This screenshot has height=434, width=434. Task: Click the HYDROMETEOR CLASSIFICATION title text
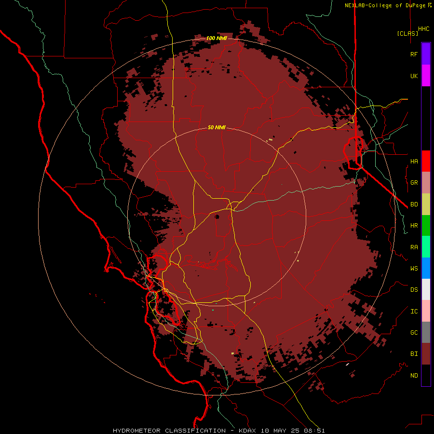[x=169, y=431]
